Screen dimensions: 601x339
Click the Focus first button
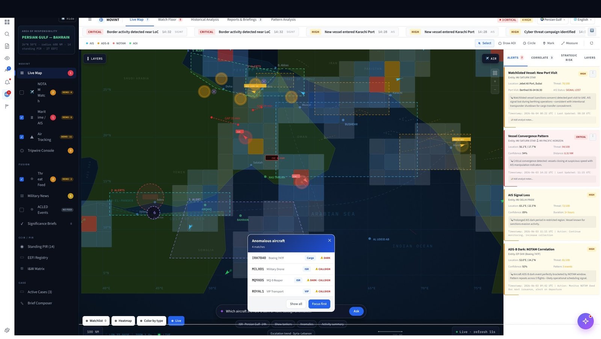click(319, 304)
